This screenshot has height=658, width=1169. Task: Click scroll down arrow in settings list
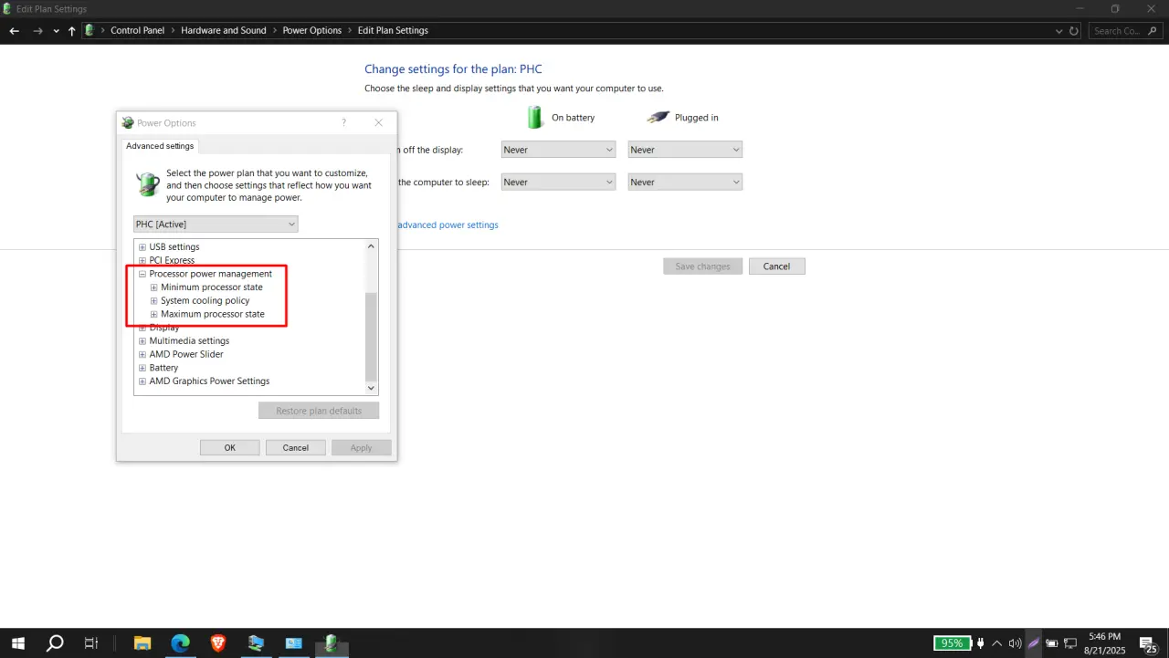371,388
